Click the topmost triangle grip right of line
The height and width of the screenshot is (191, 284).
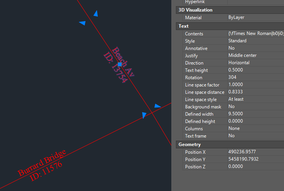pos(96,14)
